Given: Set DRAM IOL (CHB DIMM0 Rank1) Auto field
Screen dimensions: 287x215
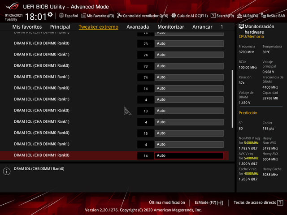Looking at the screenshot, I should 189,144.
